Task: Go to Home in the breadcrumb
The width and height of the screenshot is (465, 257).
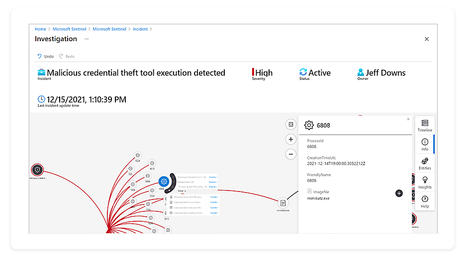Action: [40, 29]
